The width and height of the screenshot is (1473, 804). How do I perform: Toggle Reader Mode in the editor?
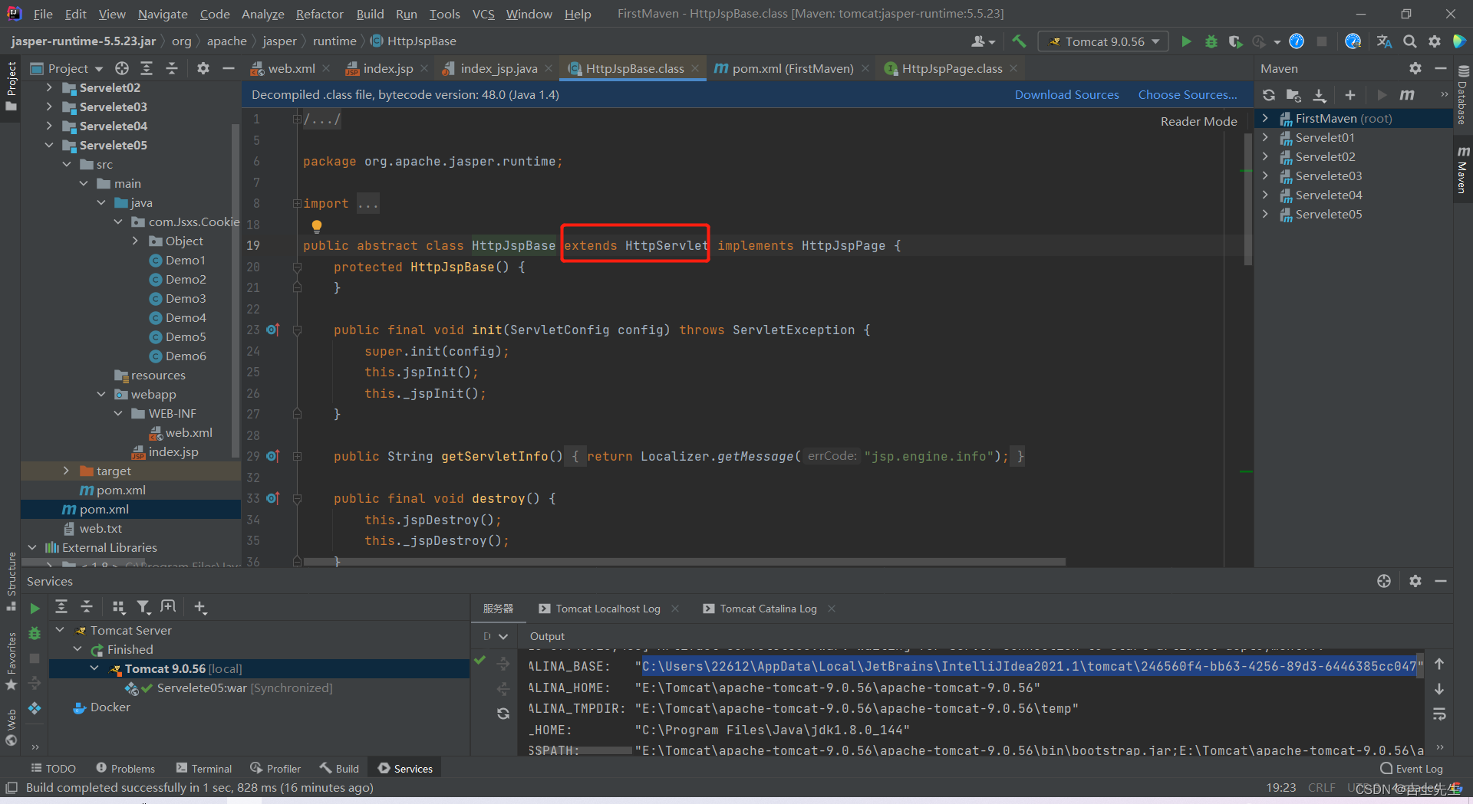point(1198,121)
